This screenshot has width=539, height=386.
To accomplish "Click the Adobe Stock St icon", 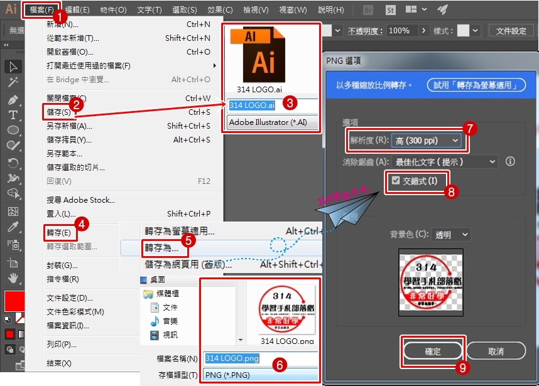I will [x=391, y=10].
